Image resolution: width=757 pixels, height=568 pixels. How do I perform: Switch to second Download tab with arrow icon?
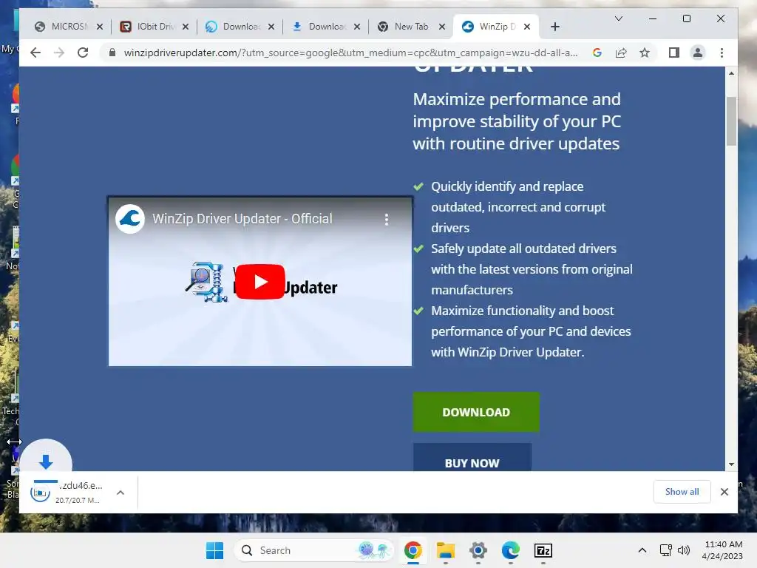325,27
